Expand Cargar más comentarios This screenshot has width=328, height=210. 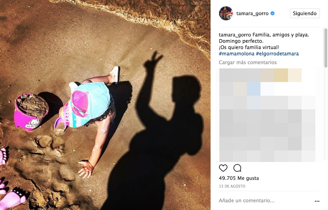248,62
